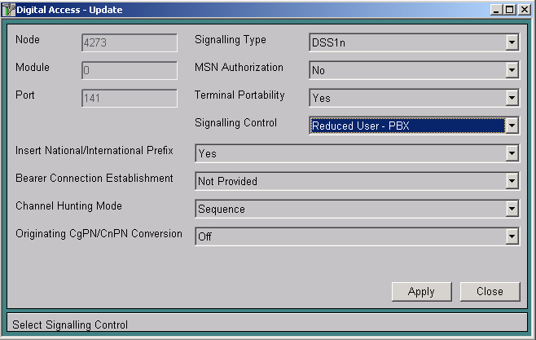The height and width of the screenshot is (340, 536).
Task: Close the window using title bar X
Action: (x=524, y=9)
